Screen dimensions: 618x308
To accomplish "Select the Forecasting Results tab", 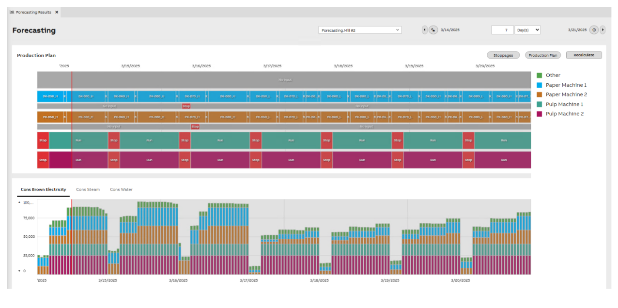I will pos(34,12).
